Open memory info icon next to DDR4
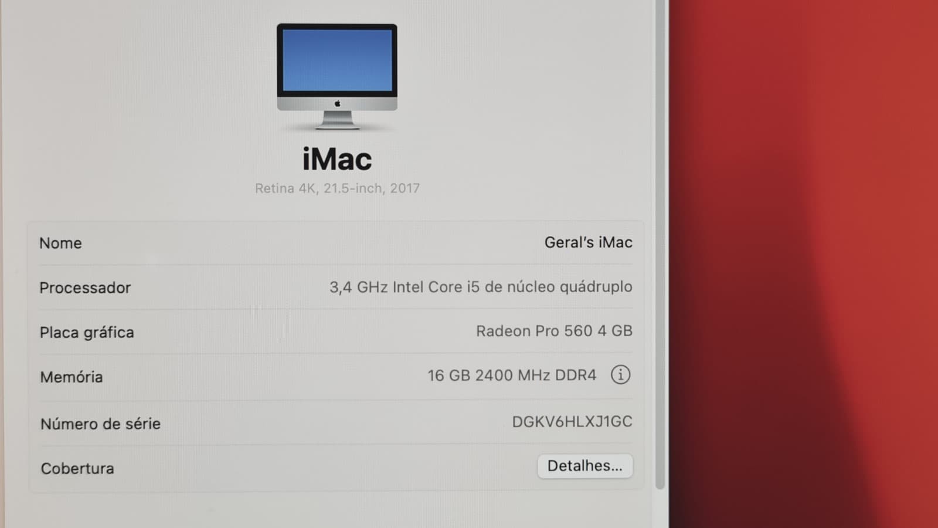 pyautogui.click(x=620, y=374)
